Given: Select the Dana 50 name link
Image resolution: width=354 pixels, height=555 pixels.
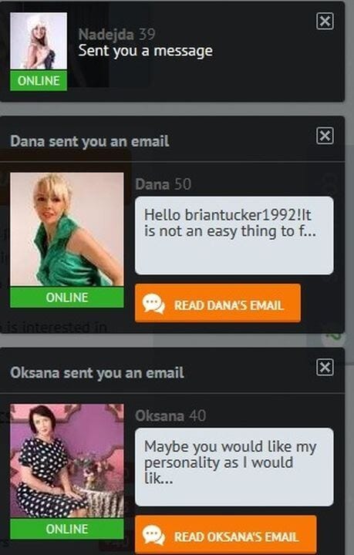Looking at the screenshot, I should click(x=164, y=184).
